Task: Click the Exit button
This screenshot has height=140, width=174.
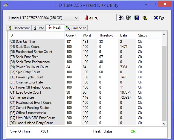Action: (x=159, y=18)
